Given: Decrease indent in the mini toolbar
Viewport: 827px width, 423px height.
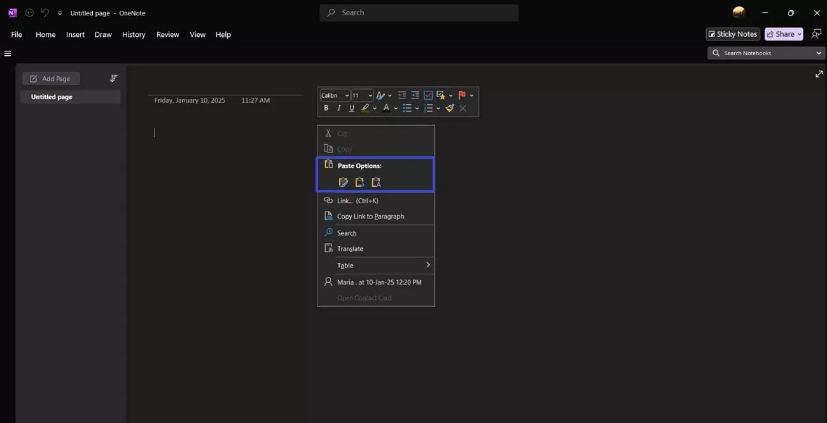Looking at the screenshot, I should click(402, 95).
